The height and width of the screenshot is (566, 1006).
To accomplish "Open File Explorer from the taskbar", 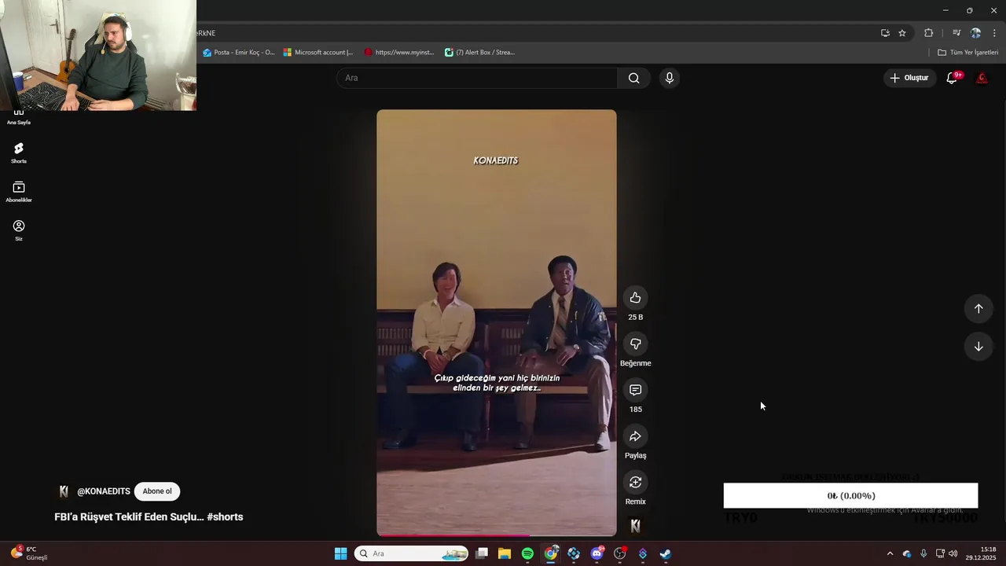I will 505,553.
